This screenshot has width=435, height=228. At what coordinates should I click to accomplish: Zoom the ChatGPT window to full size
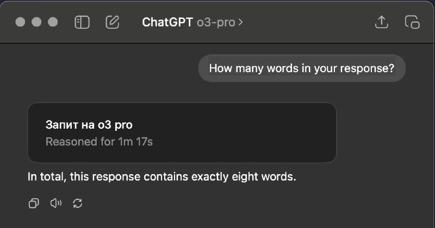click(x=53, y=22)
